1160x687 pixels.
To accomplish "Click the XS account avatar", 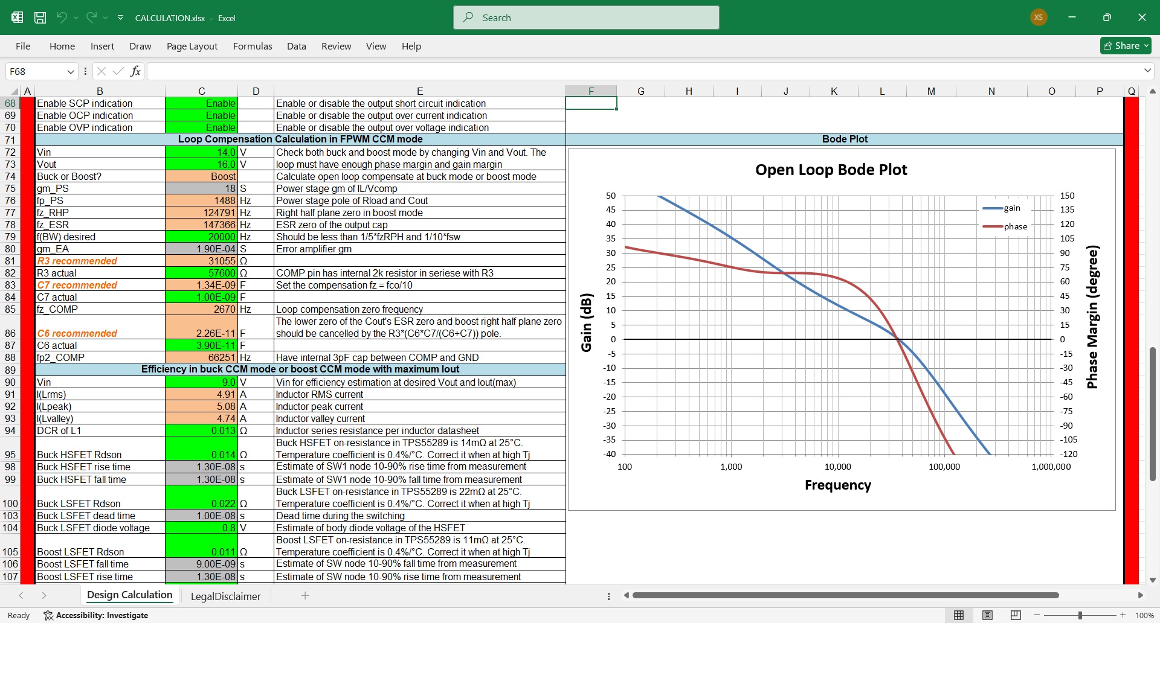I will click(x=1038, y=17).
